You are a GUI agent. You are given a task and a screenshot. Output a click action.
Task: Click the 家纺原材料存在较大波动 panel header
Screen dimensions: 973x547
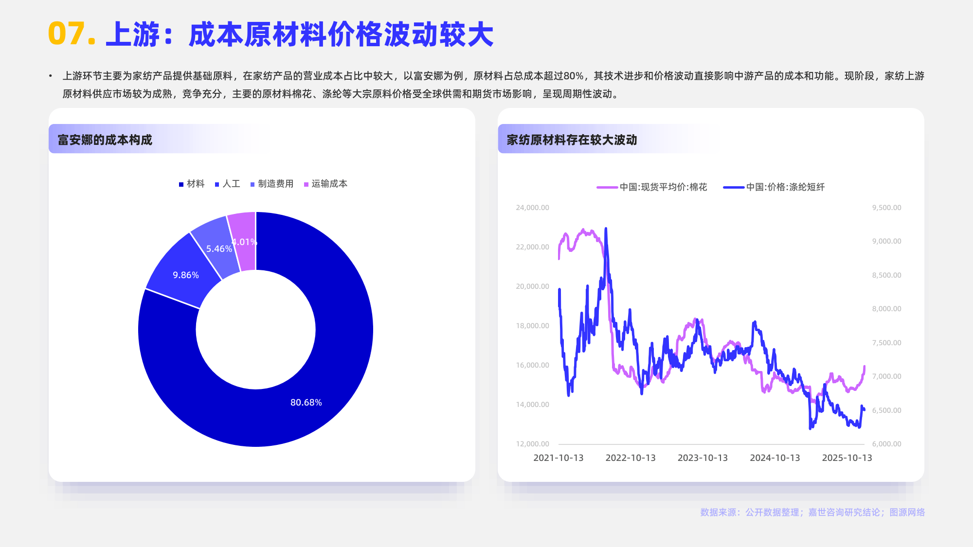pos(572,140)
